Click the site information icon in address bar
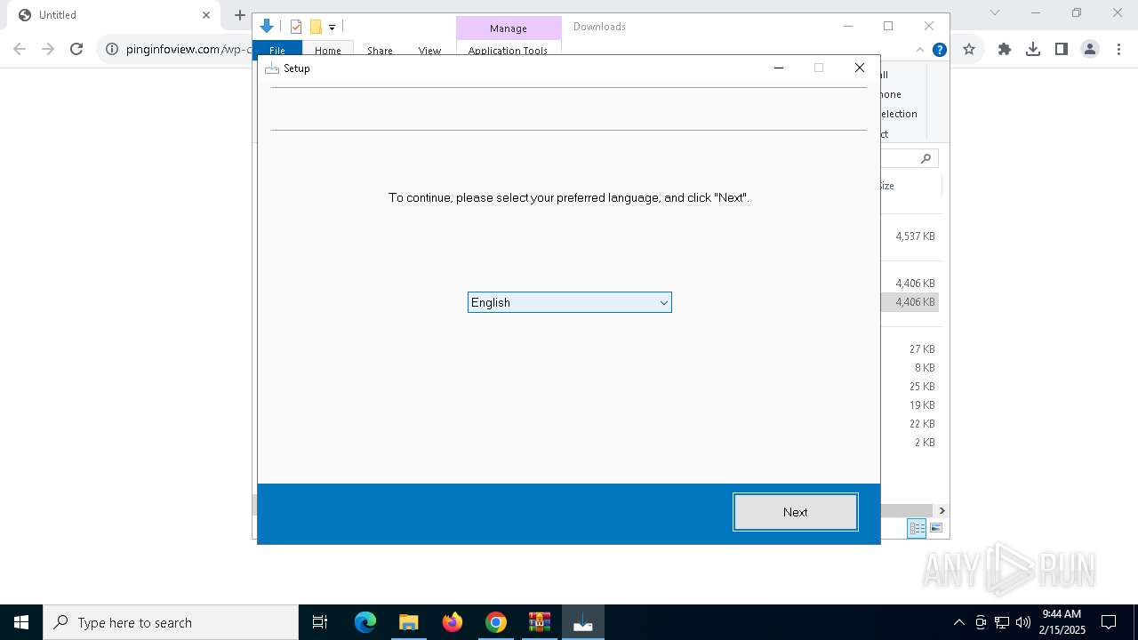The image size is (1138, 640). tap(112, 49)
